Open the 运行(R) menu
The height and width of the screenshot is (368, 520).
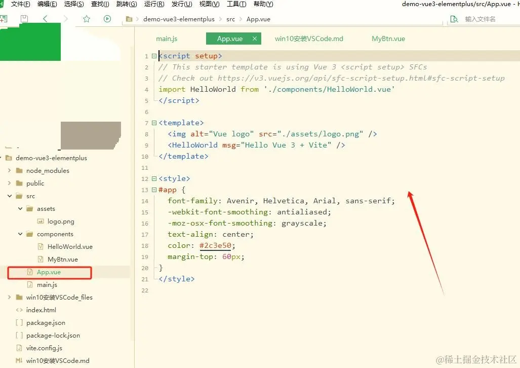[x=154, y=4]
